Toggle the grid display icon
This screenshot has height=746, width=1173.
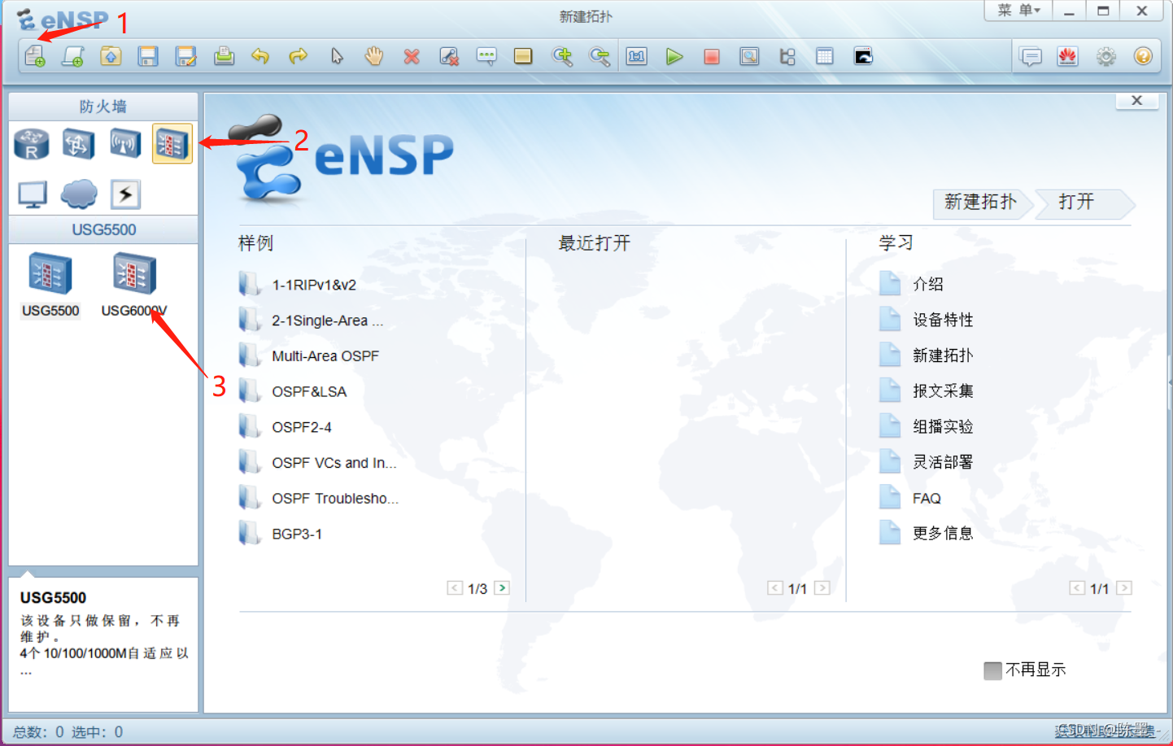click(x=825, y=56)
